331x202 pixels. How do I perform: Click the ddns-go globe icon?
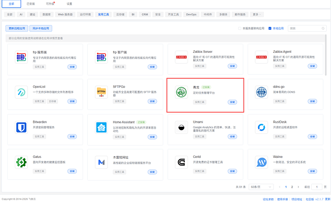pos(262,92)
